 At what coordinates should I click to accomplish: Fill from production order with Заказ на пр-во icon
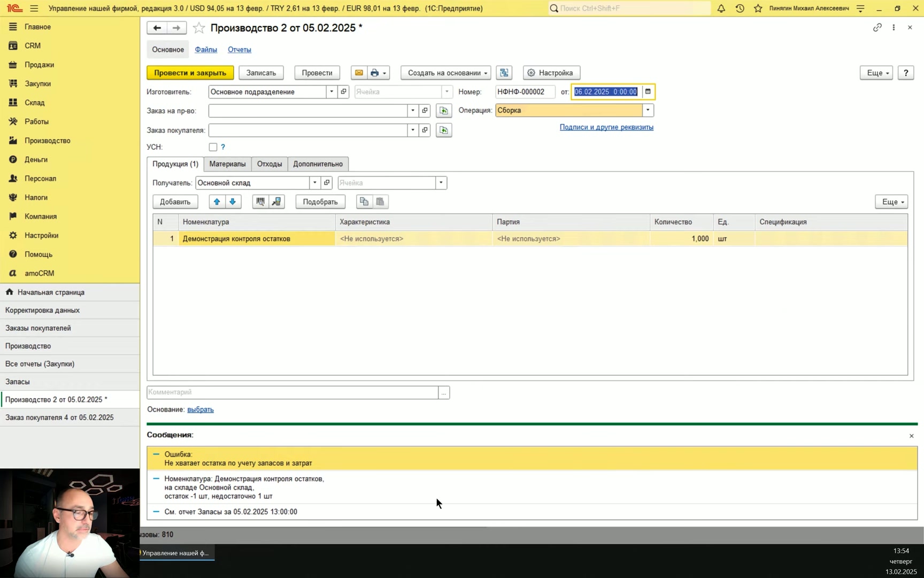pyautogui.click(x=444, y=111)
